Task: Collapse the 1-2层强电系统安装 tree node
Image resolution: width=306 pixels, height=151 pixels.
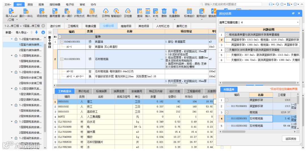Action: [12, 56]
